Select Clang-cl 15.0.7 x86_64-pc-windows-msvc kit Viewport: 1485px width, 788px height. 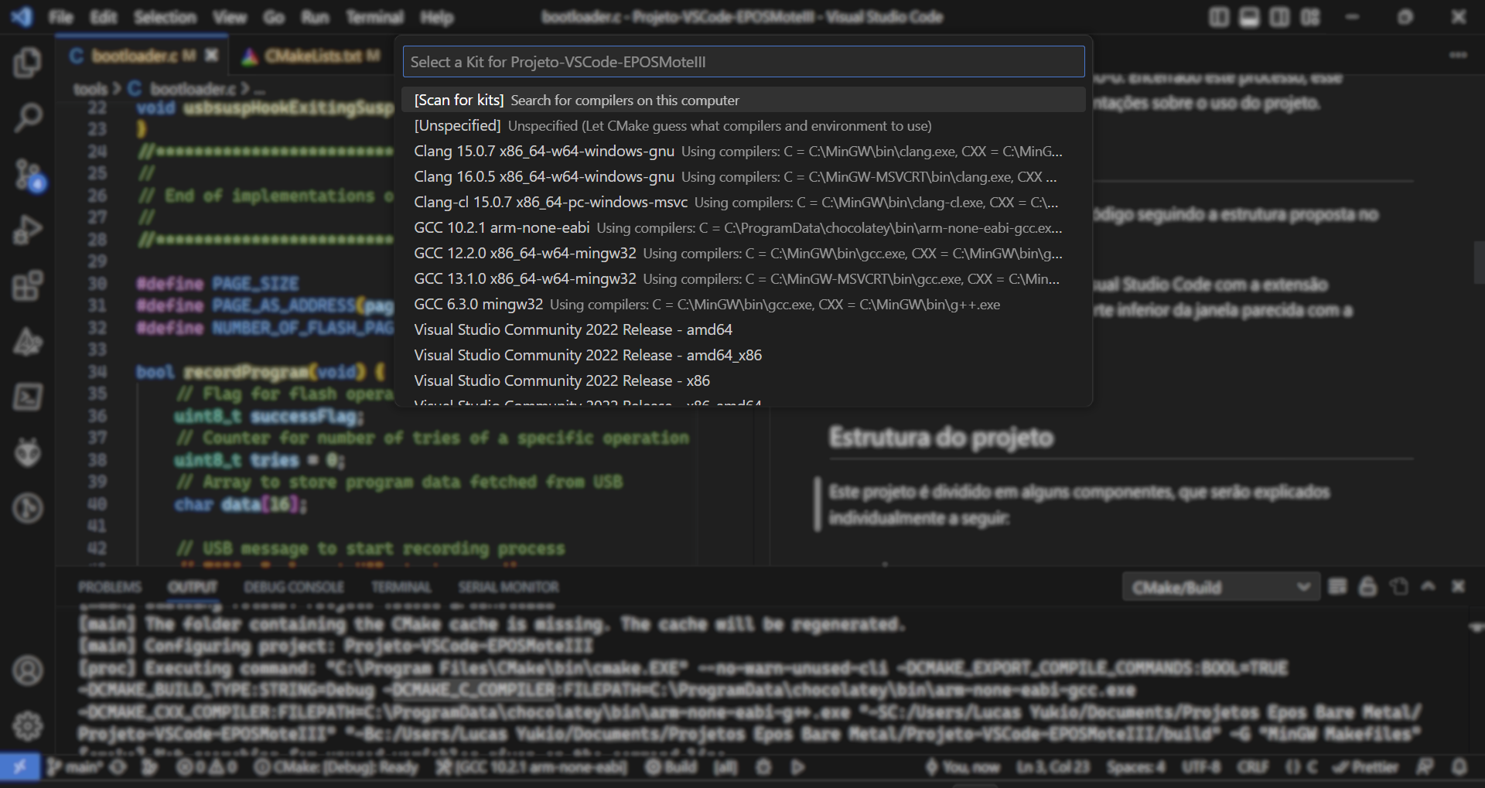click(x=743, y=202)
